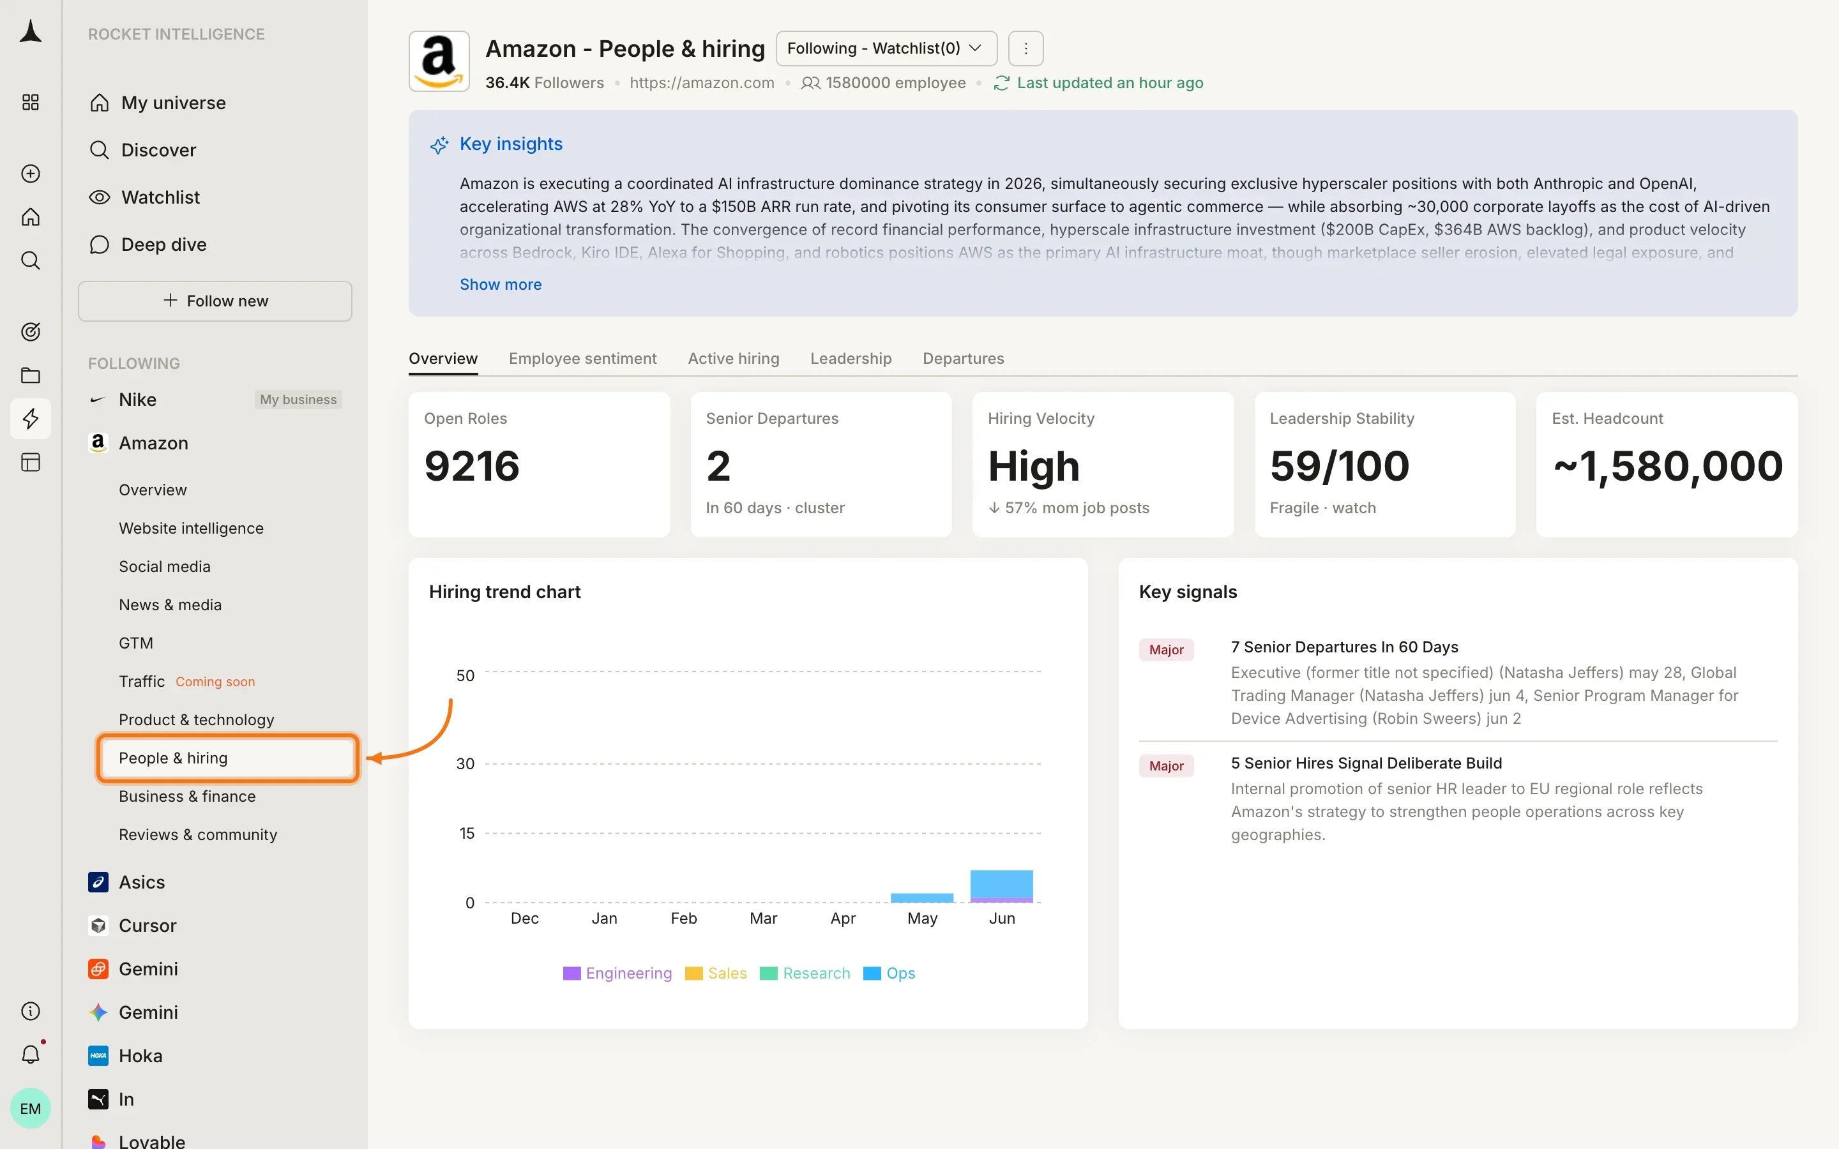This screenshot has height=1149, width=1839.
Task: Open the three-dot more options button
Action: 1026,49
